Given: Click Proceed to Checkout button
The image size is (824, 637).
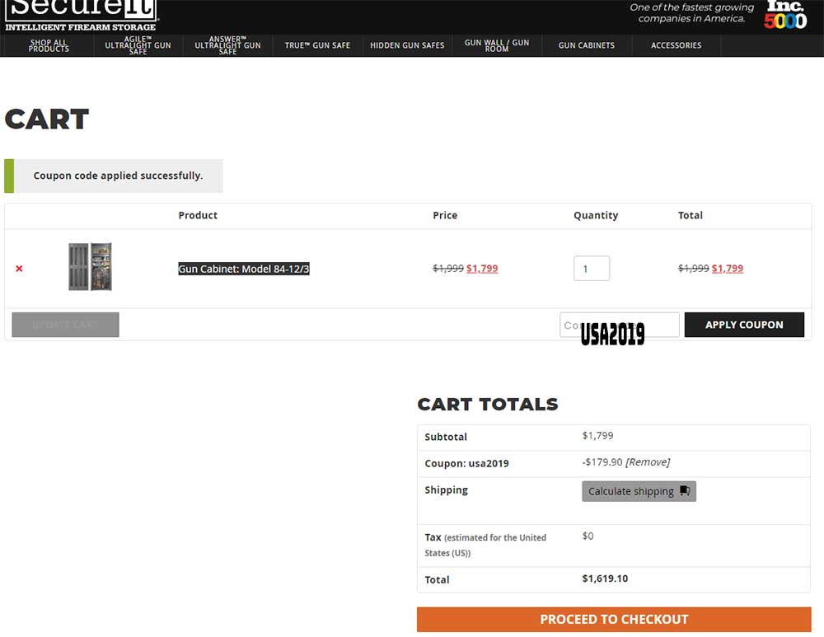Looking at the screenshot, I should pos(614,620).
